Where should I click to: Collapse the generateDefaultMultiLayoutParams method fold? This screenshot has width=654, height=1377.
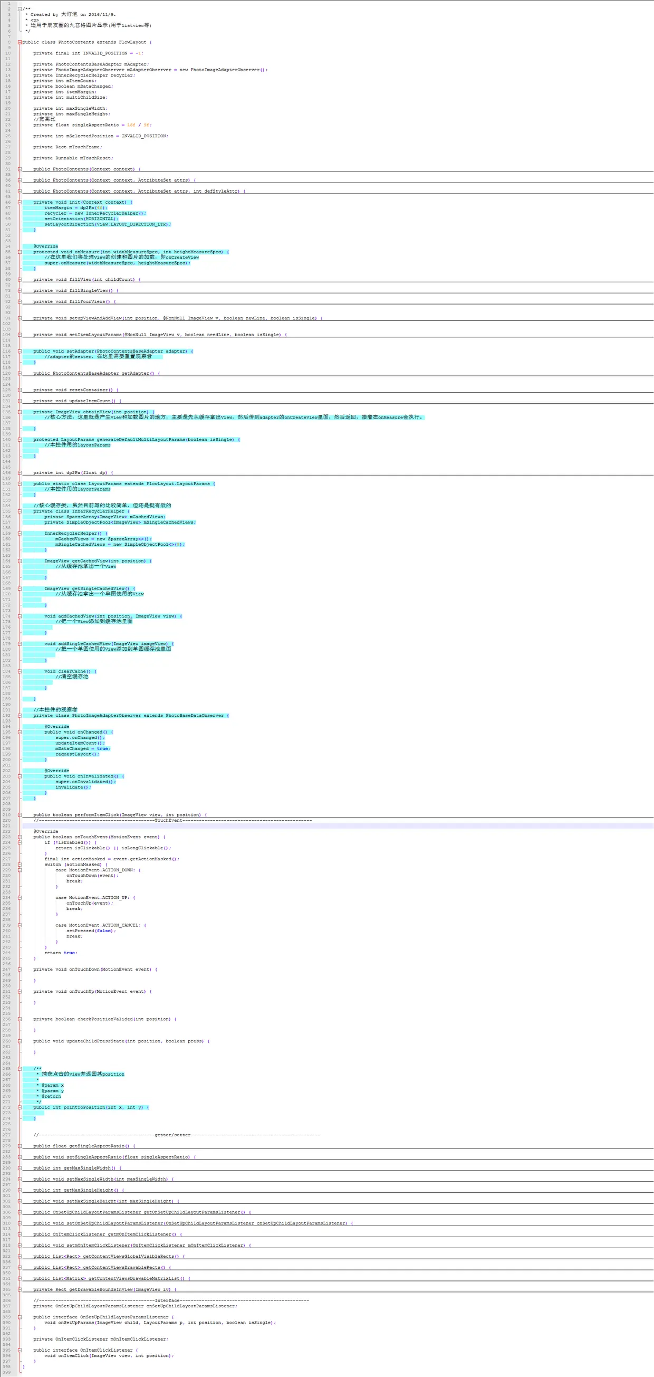(x=20, y=440)
